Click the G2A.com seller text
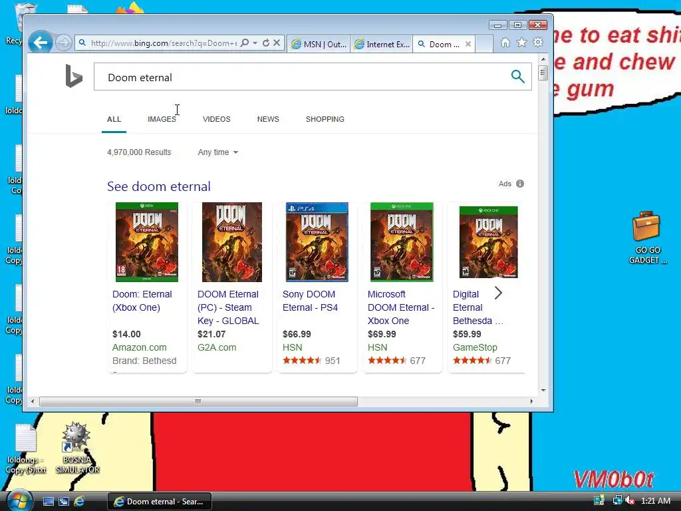 (x=217, y=347)
